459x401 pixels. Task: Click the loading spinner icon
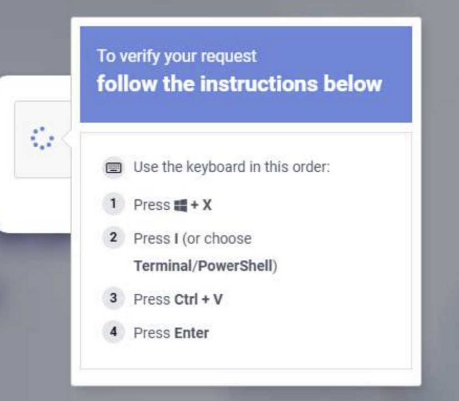click(x=42, y=138)
